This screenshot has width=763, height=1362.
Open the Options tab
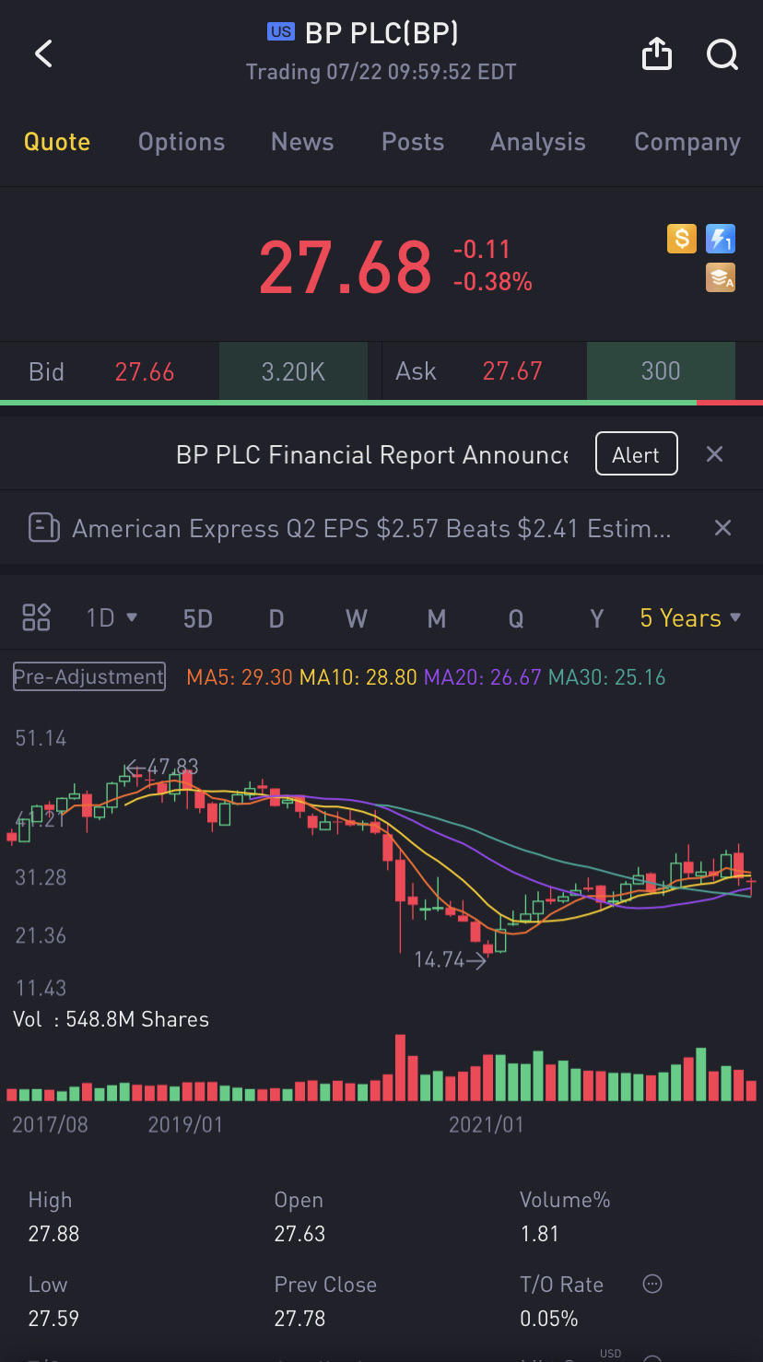click(x=182, y=142)
